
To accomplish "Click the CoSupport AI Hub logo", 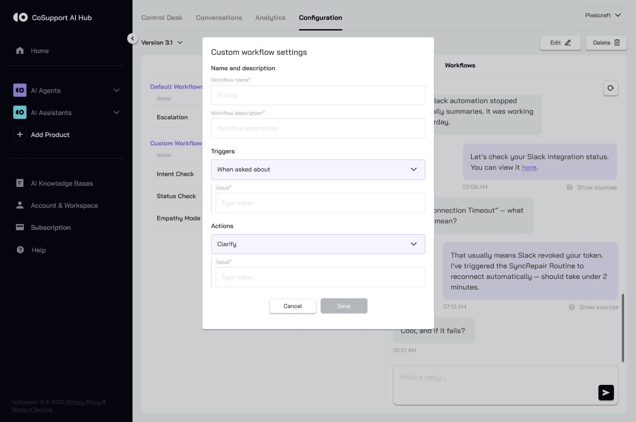I will (20, 17).
